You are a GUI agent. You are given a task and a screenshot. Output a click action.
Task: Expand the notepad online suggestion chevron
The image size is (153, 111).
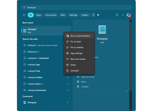coord(68,77)
